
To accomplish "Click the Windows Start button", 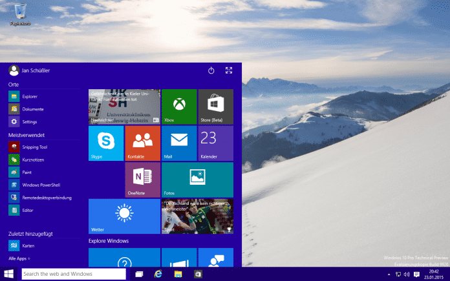I will (x=10, y=275).
